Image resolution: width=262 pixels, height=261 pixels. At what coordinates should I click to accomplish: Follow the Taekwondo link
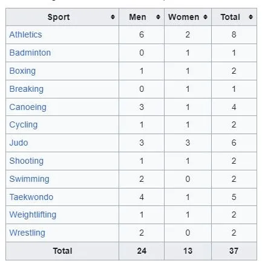click(x=31, y=197)
